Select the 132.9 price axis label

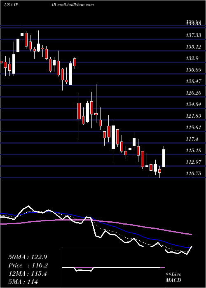point(192,58)
